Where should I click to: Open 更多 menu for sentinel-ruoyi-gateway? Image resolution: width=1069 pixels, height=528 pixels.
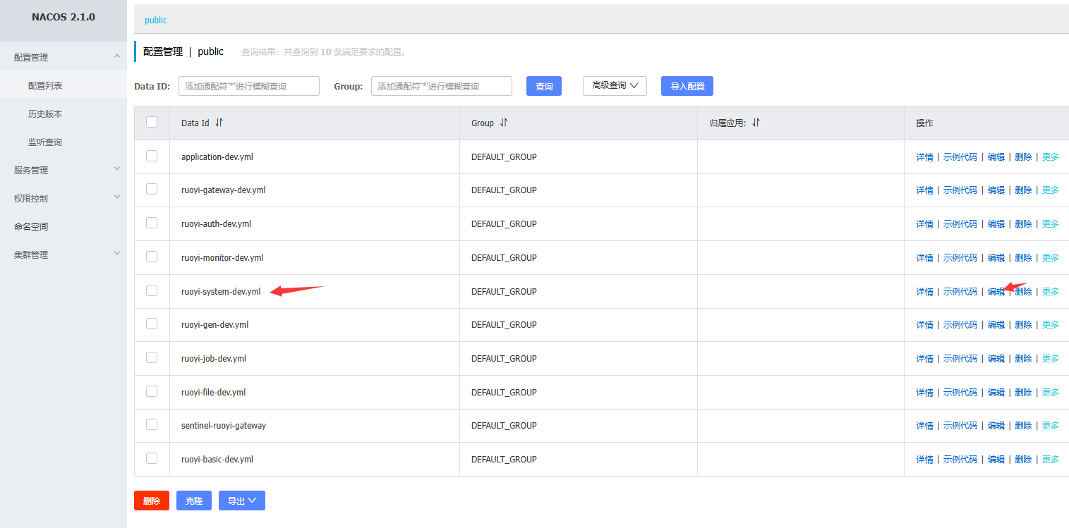(x=1051, y=426)
